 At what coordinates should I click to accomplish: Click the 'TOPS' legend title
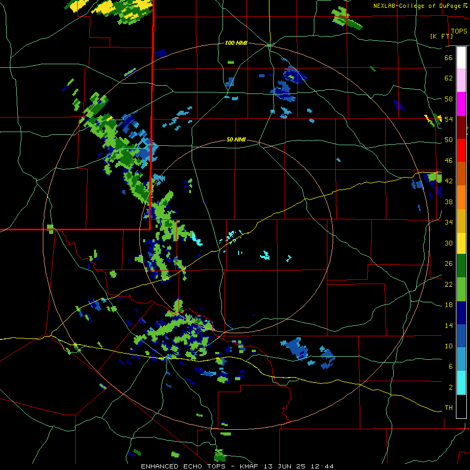(x=459, y=31)
